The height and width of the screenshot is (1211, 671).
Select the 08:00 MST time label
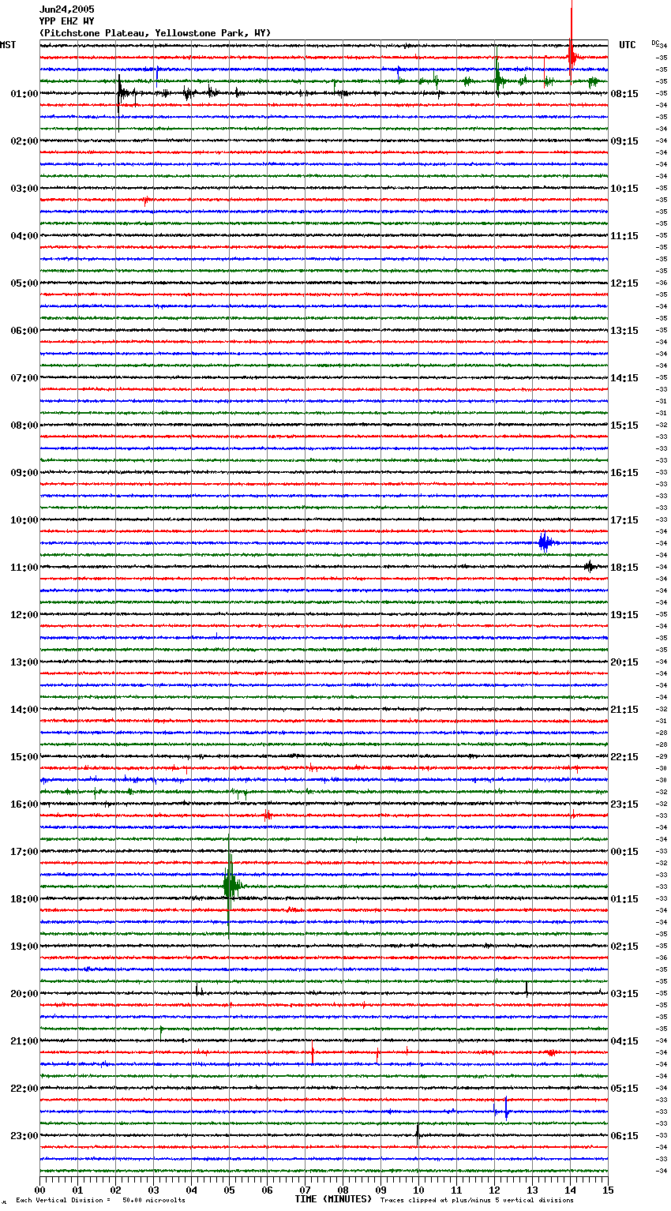tap(24, 426)
